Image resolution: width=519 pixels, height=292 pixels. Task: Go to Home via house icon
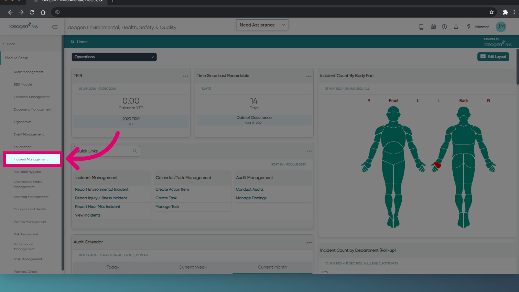pos(72,42)
